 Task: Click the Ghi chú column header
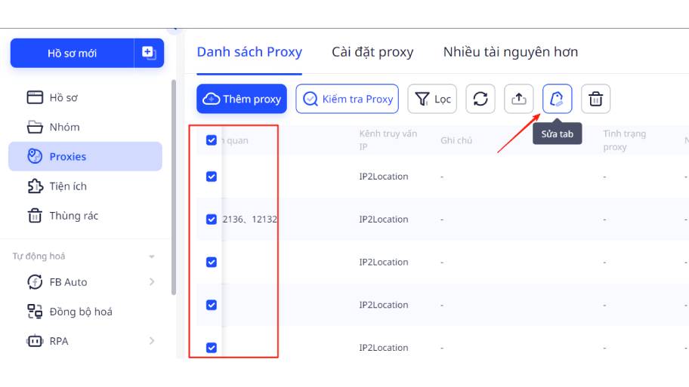[456, 140]
